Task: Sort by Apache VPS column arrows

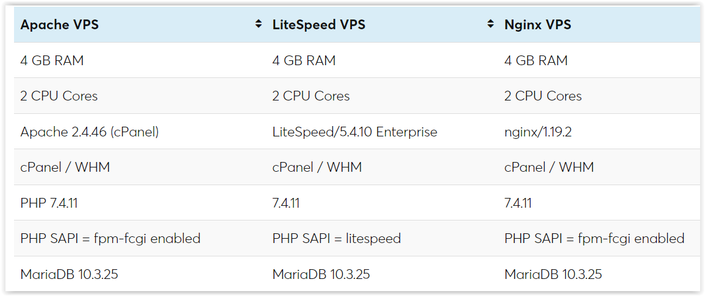Action: pos(258,24)
